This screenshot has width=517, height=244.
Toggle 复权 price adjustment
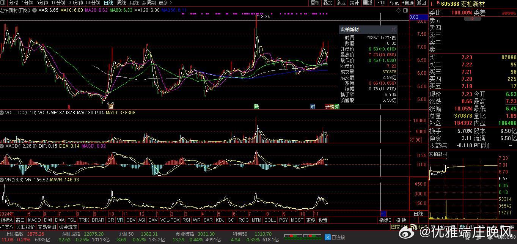pos(315,3)
